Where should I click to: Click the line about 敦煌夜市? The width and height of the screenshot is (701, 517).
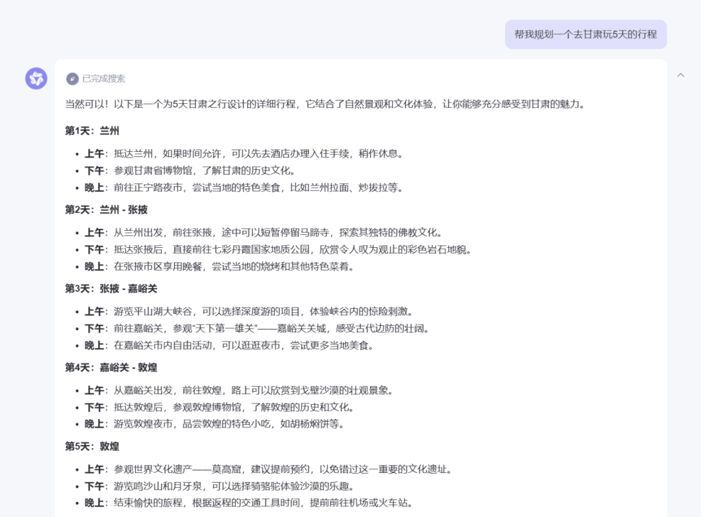click(215, 424)
